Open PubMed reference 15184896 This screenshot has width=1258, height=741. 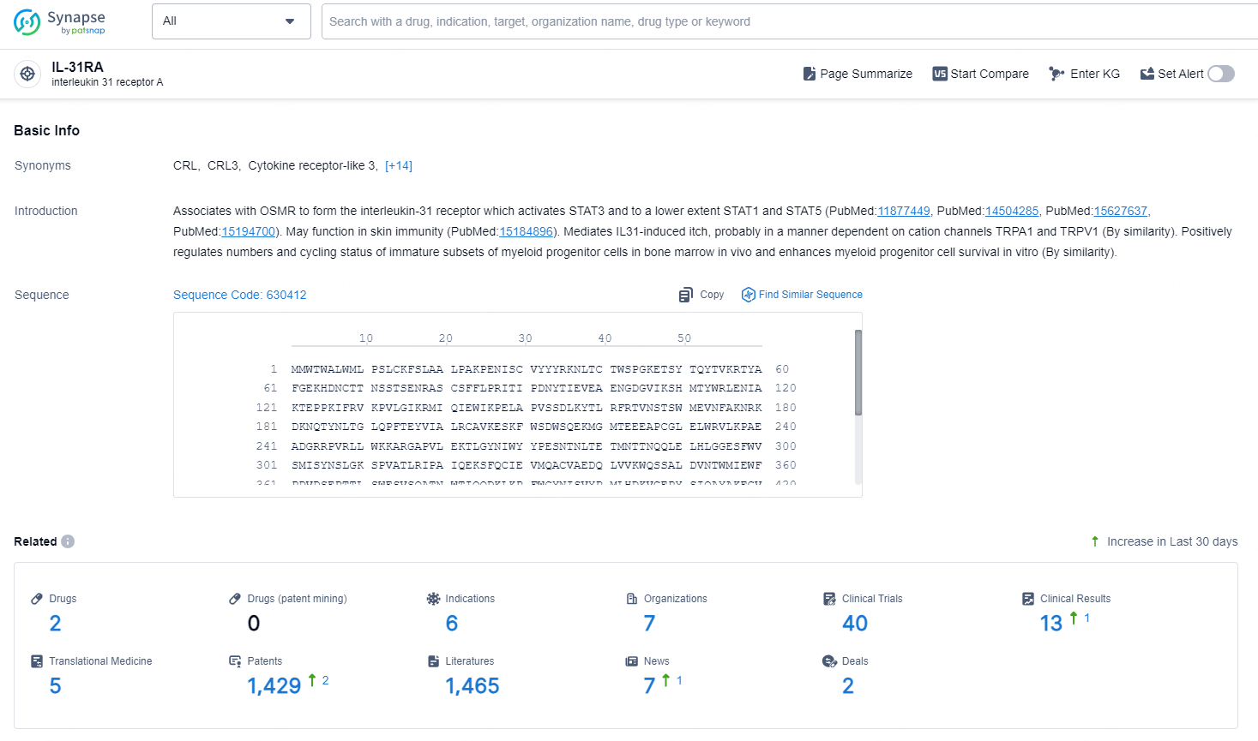(526, 232)
